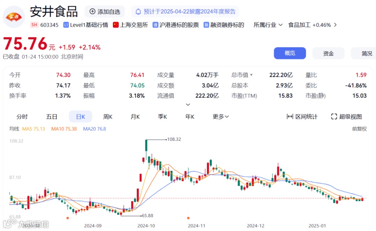
Task: Click 最低 value 74.05
Action: coord(137,85)
